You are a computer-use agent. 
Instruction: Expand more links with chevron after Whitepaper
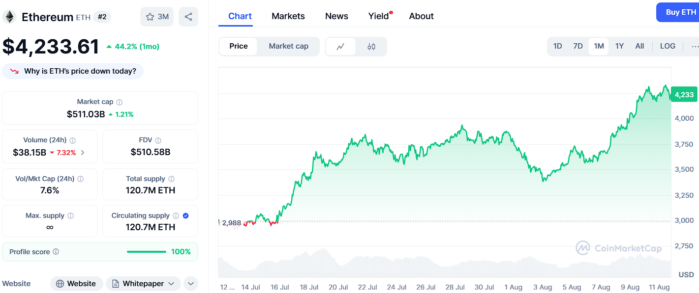190,284
